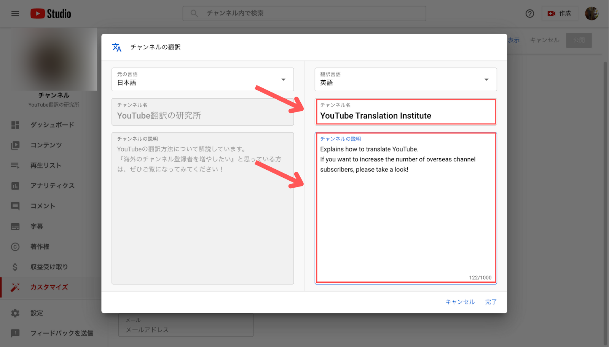Select カスタマイズ in sidebar
This screenshot has width=609, height=347.
(49, 287)
